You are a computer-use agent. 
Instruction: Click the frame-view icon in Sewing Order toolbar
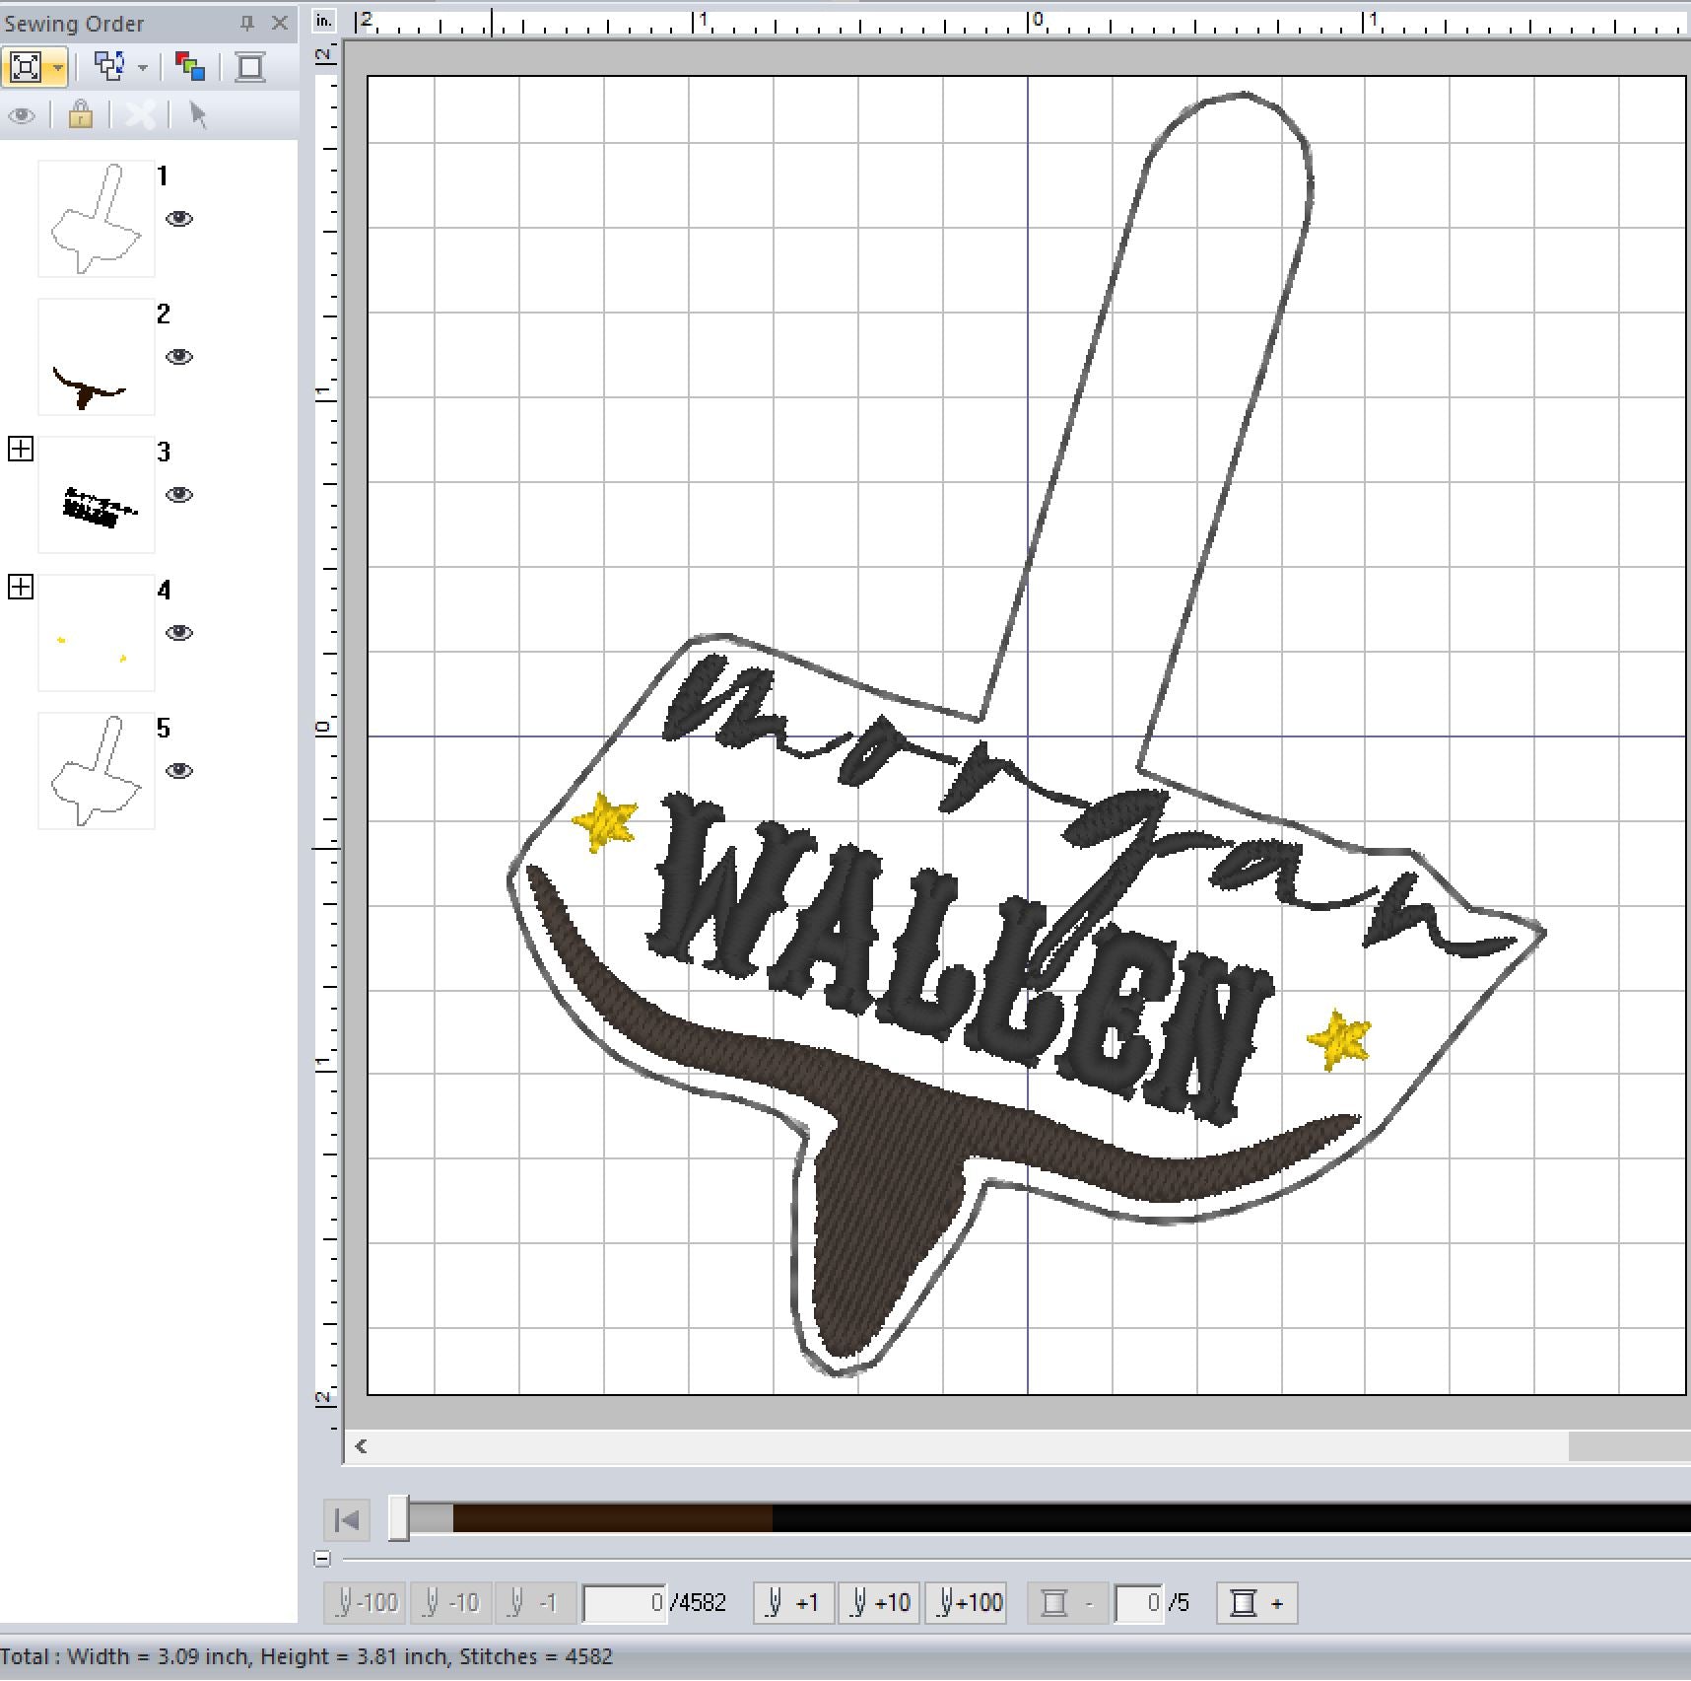(x=26, y=67)
